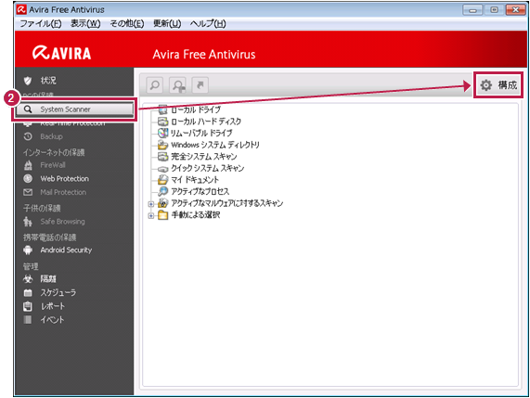Click the クイック システム スキャン drive icon
Screen dimensions: 530x398
coord(163,169)
